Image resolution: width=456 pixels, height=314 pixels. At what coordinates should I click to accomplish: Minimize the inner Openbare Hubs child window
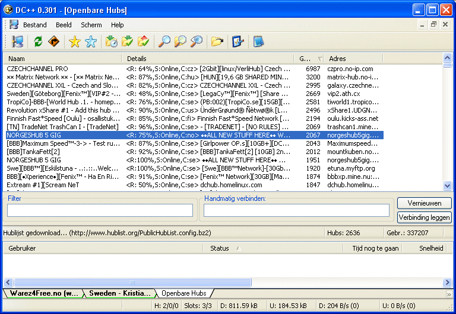click(x=422, y=25)
